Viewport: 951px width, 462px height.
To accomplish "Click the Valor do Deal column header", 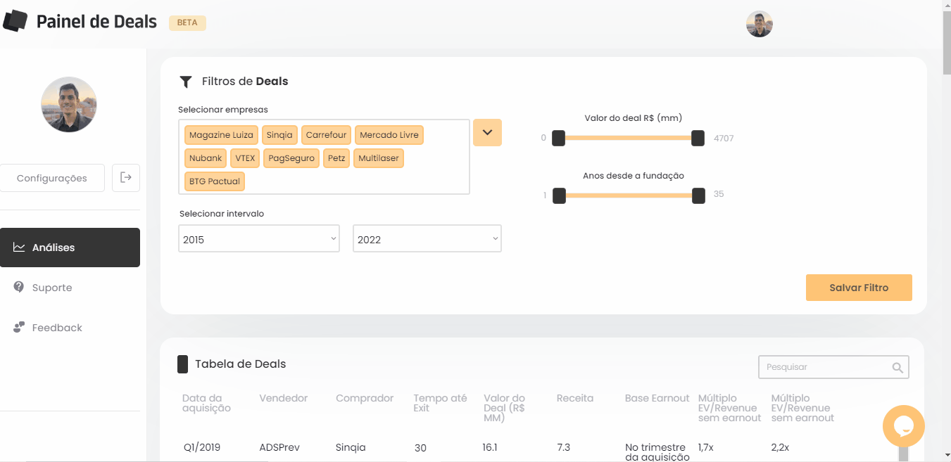I will point(504,408).
